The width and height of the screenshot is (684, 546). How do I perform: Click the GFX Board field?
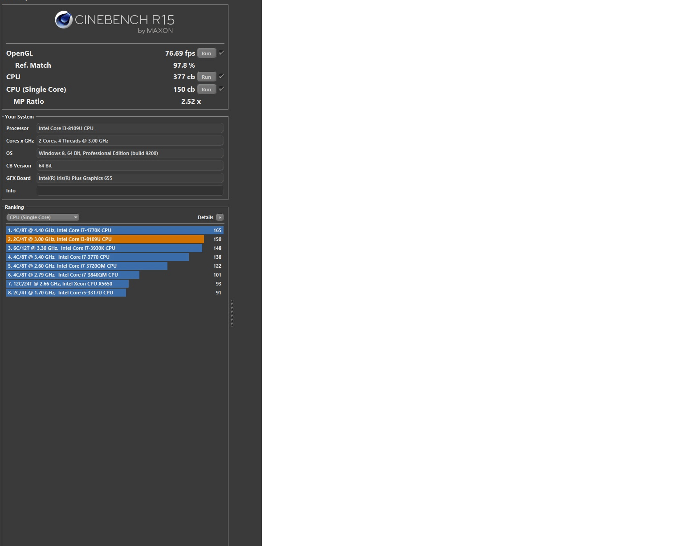(130, 178)
